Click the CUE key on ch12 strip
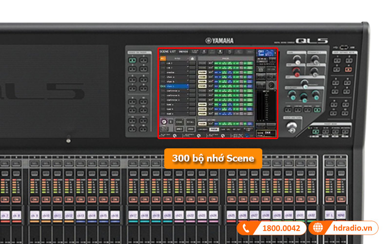 (x=69, y=173)
